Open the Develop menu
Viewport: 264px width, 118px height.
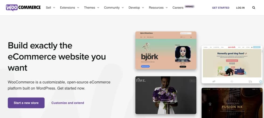(x=134, y=8)
